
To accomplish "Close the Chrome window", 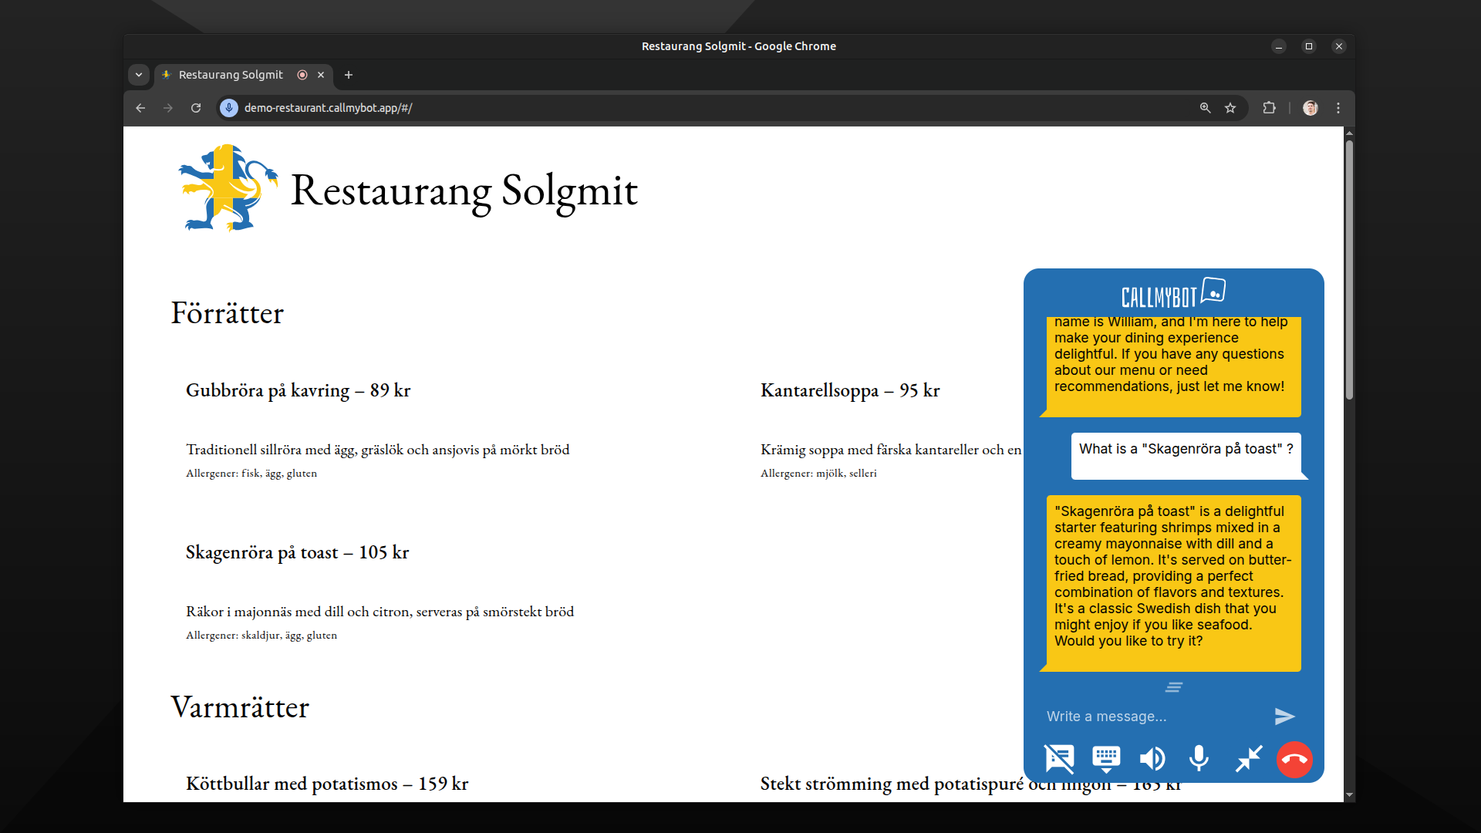I will tap(1339, 46).
